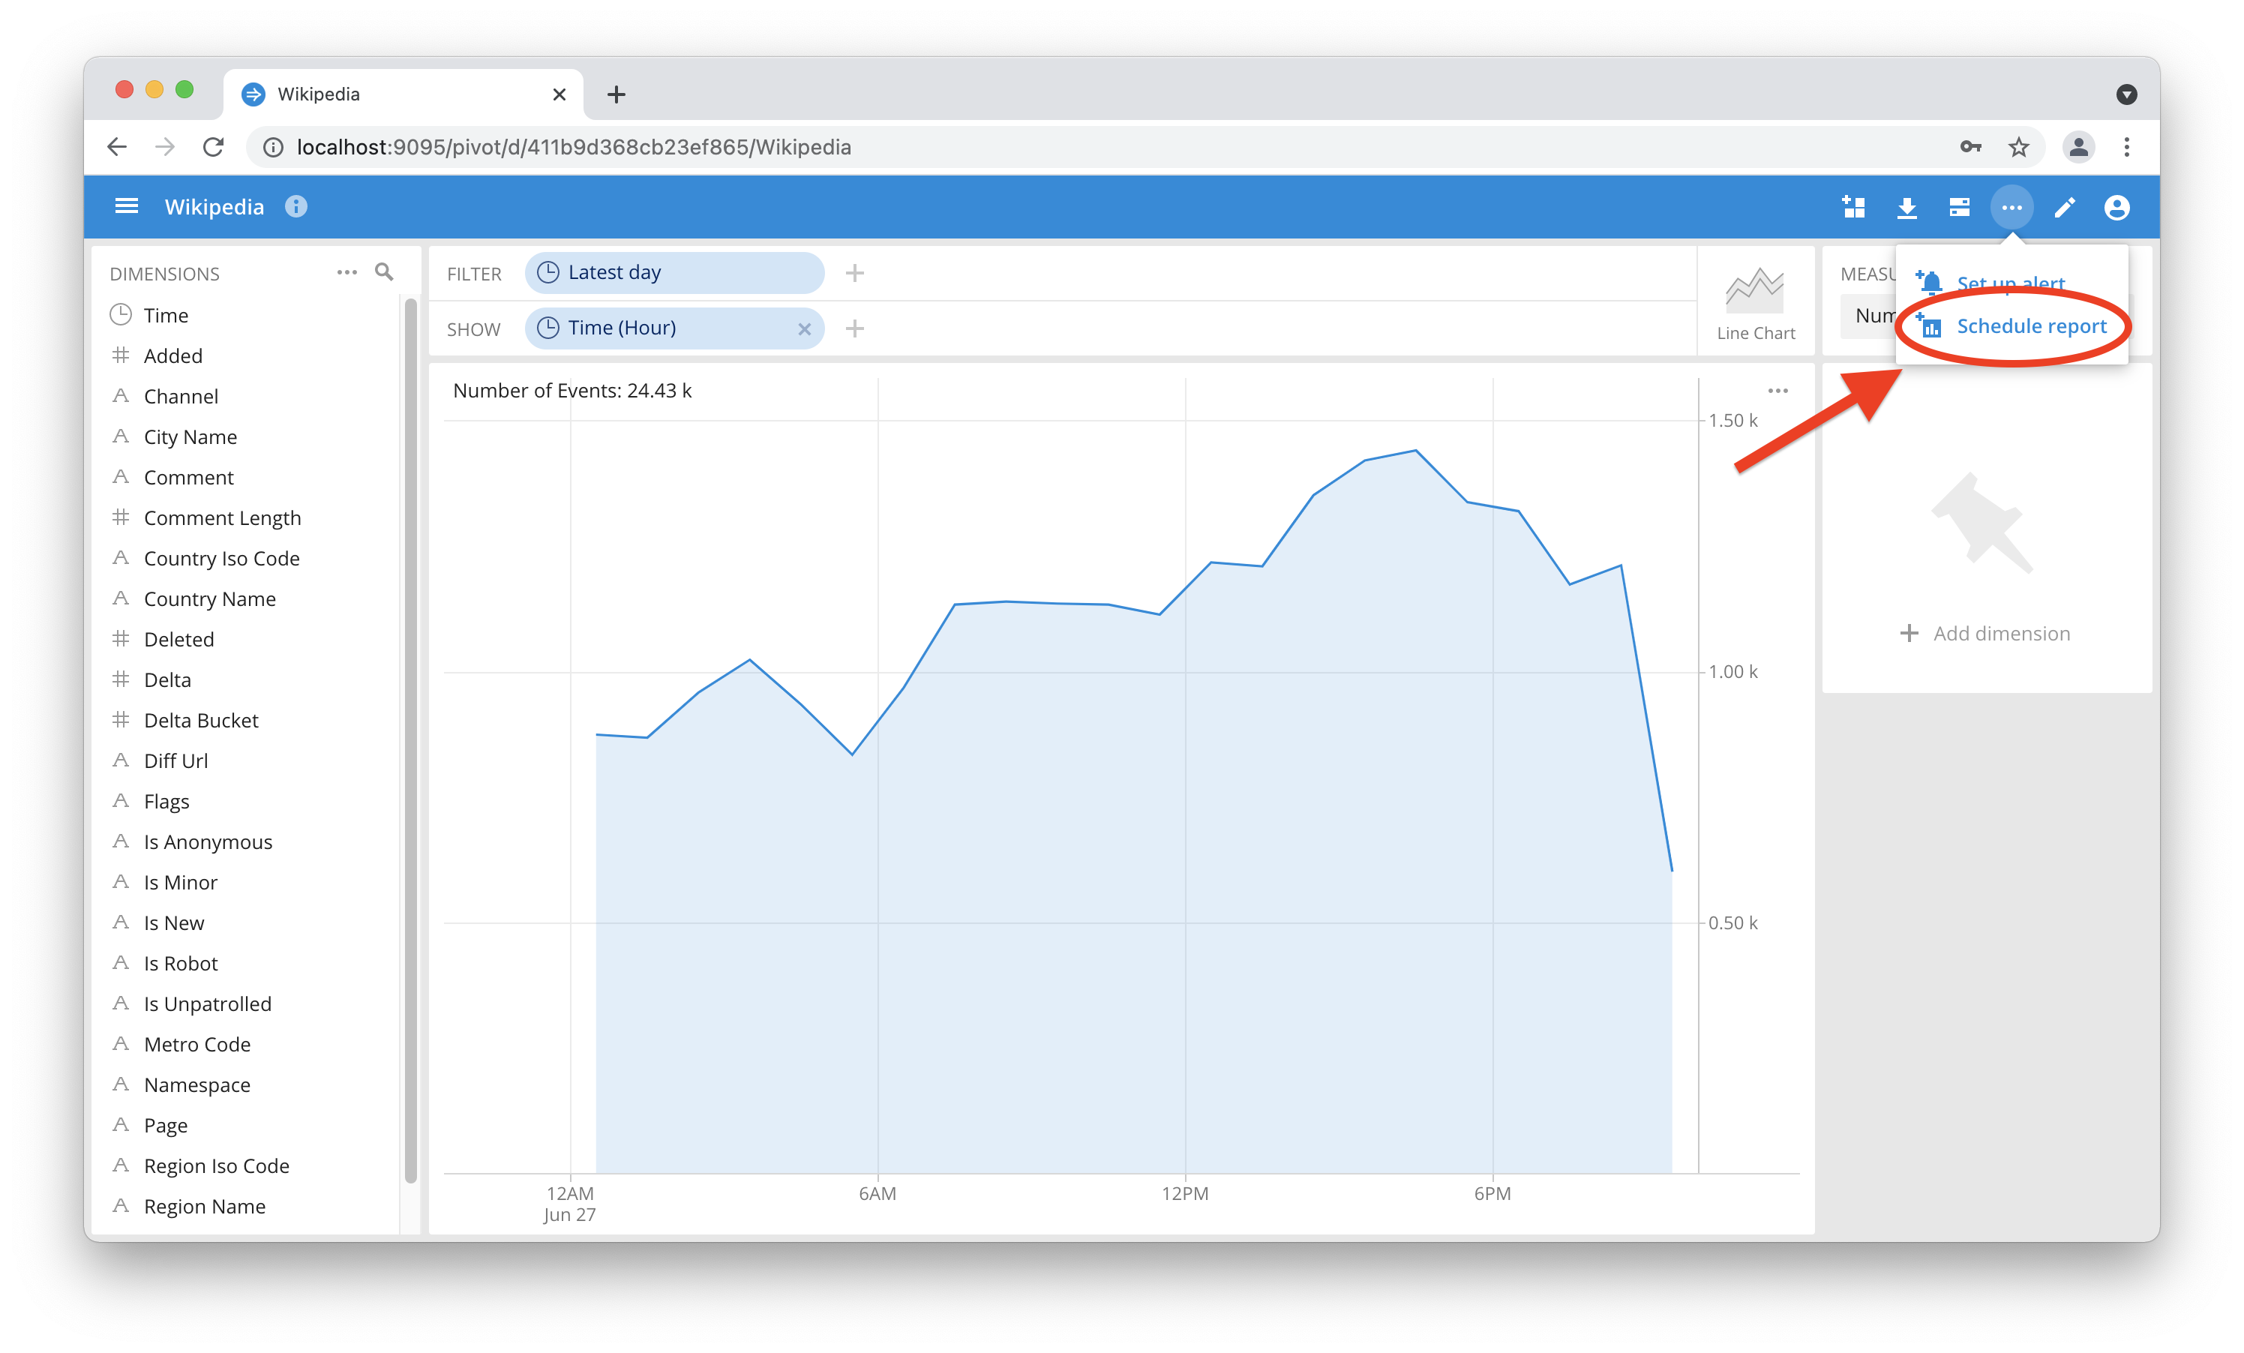Viewport: 2244px width, 1353px height.
Task: Open the ellipsis menu in the Dimensions panel
Action: coord(346,271)
